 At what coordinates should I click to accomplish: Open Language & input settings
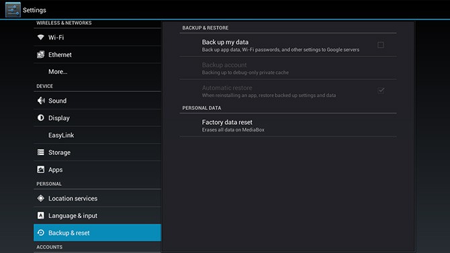(x=97, y=215)
